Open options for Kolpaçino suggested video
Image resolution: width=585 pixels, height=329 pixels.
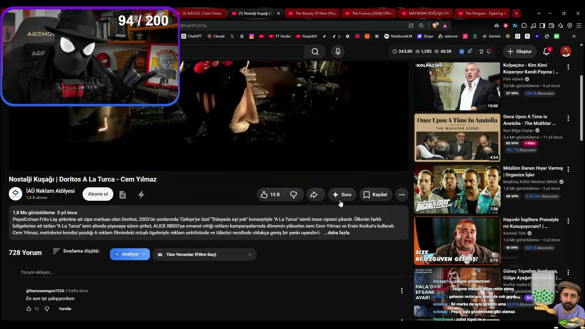(x=568, y=67)
